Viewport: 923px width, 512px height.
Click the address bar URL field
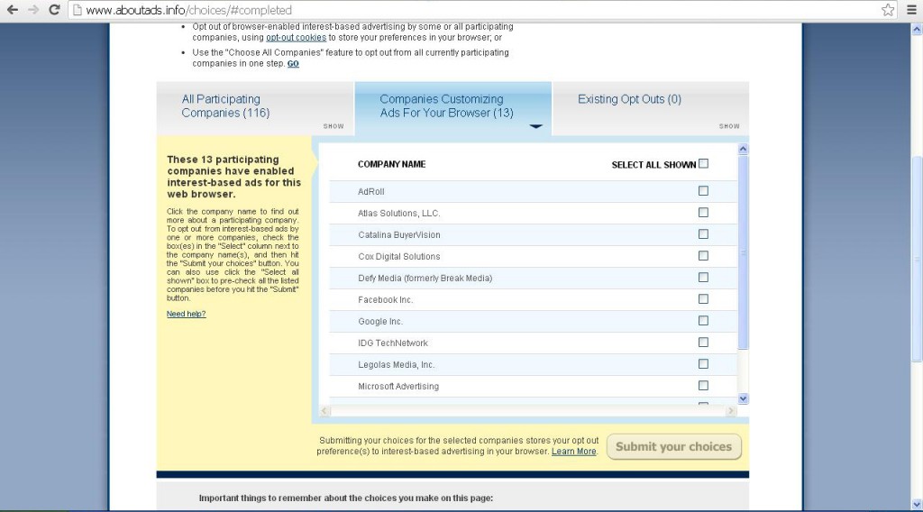(451, 10)
